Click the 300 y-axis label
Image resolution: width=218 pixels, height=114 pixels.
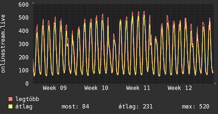coord(24,44)
